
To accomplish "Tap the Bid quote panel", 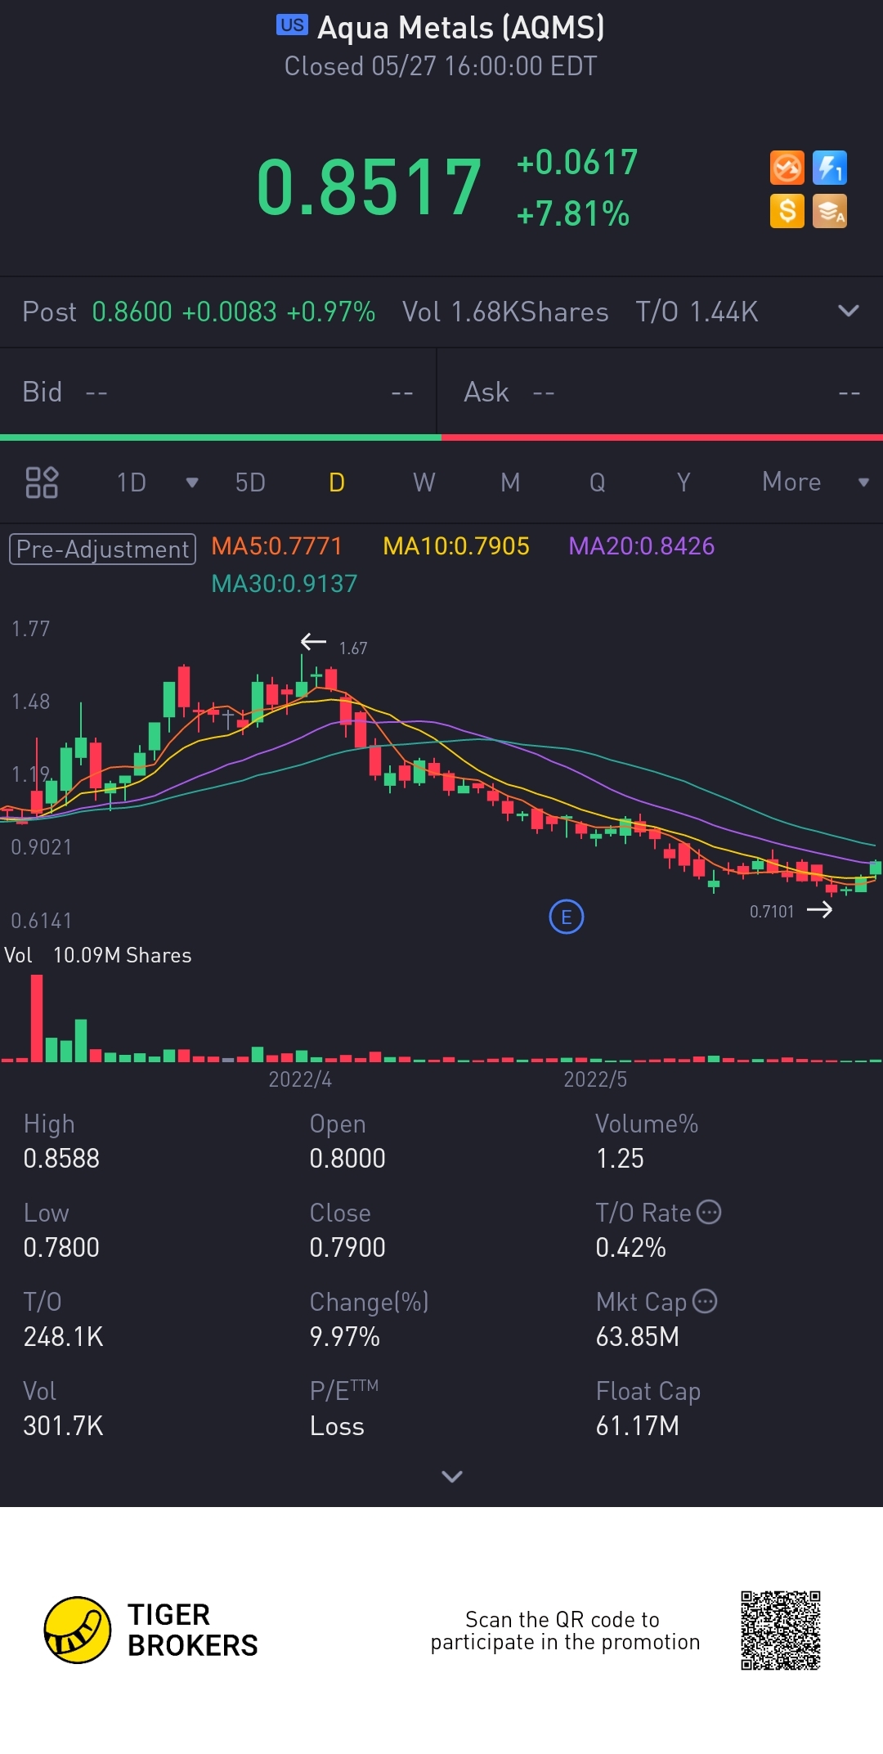I will click(218, 393).
